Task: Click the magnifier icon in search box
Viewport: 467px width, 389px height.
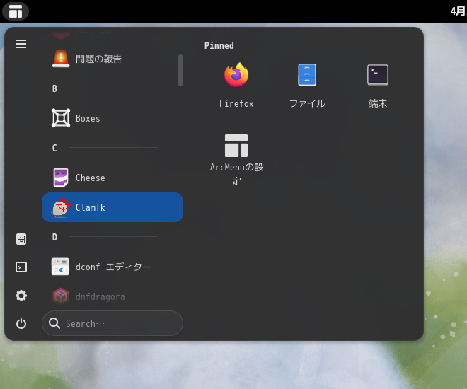Action: click(x=54, y=323)
